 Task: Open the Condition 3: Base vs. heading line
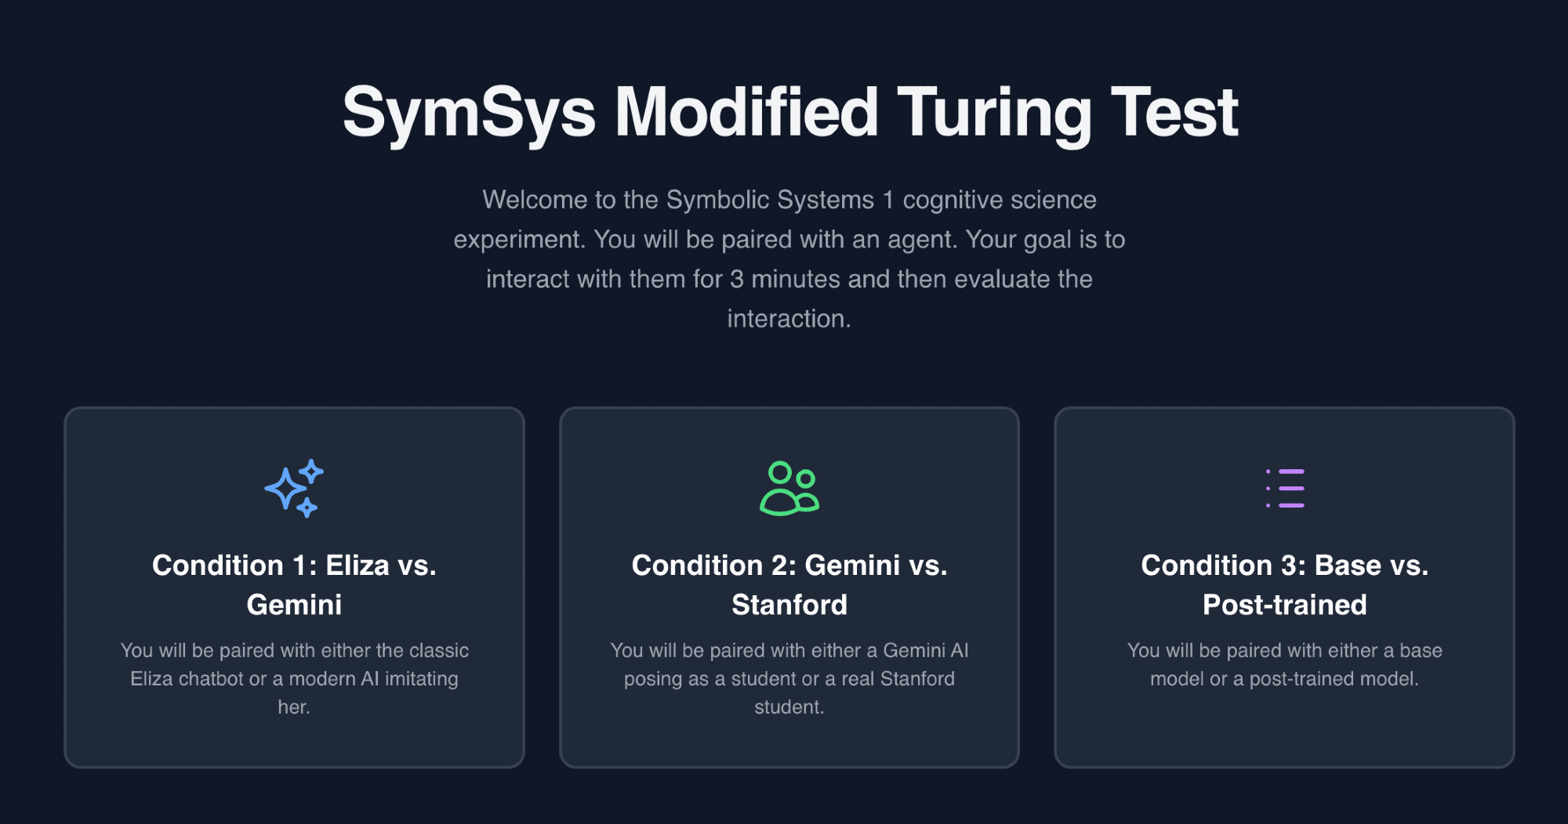click(x=1284, y=566)
